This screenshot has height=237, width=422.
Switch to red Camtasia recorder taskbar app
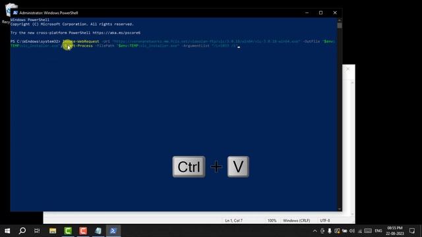83,231
